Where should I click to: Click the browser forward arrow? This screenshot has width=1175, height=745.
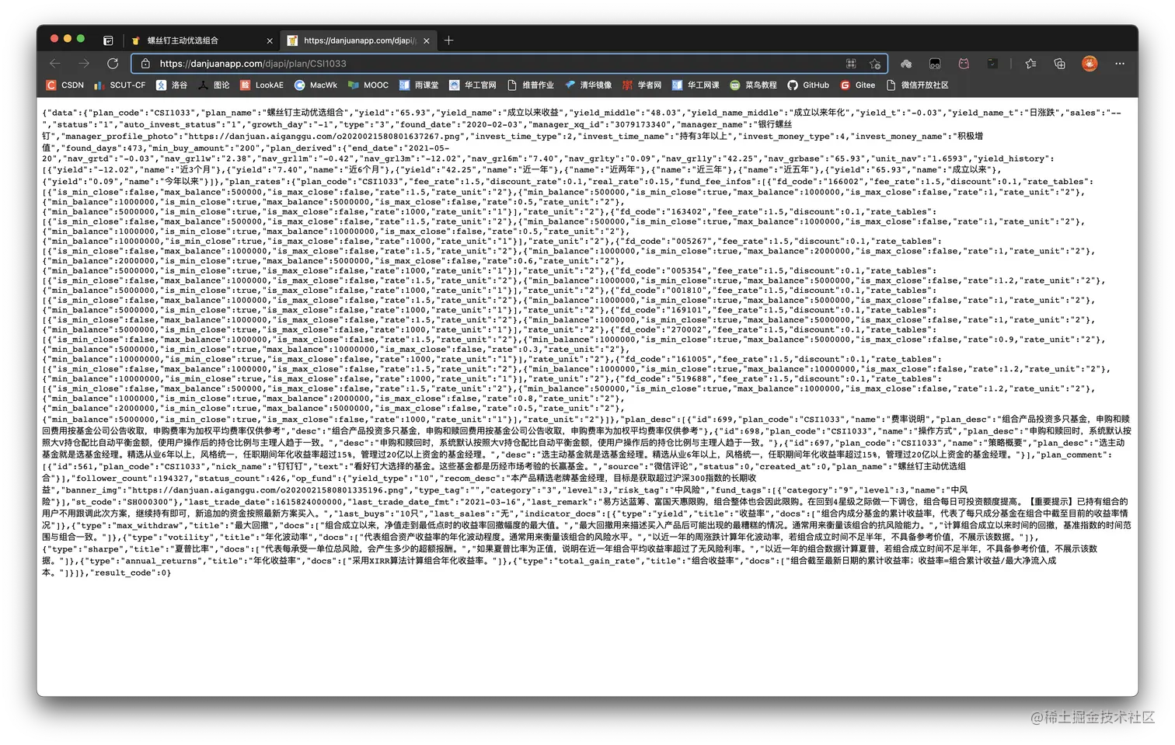click(x=84, y=64)
